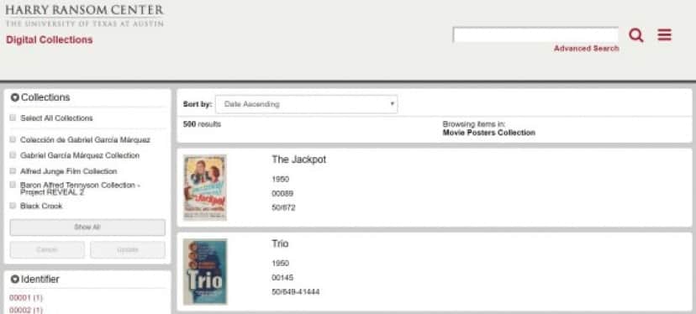Open the Advanced Search link
The height and width of the screenshot is (314, 696).
coord(587,49)
